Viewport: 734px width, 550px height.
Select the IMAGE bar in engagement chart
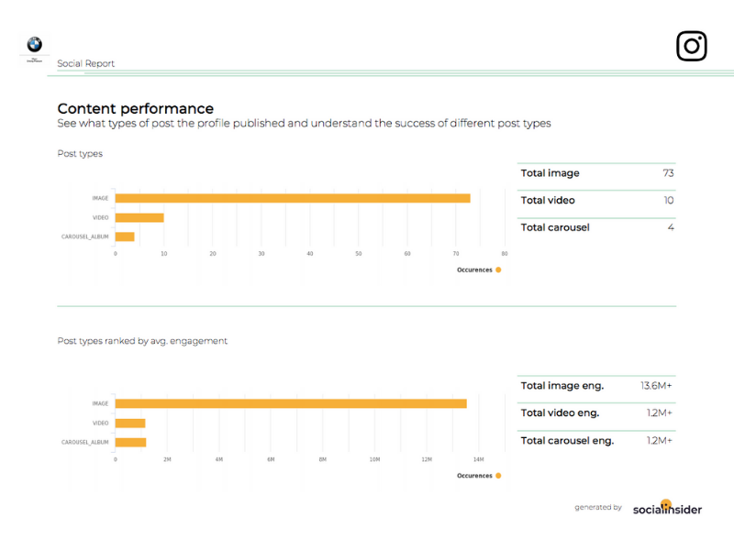[x=291, y=403]
